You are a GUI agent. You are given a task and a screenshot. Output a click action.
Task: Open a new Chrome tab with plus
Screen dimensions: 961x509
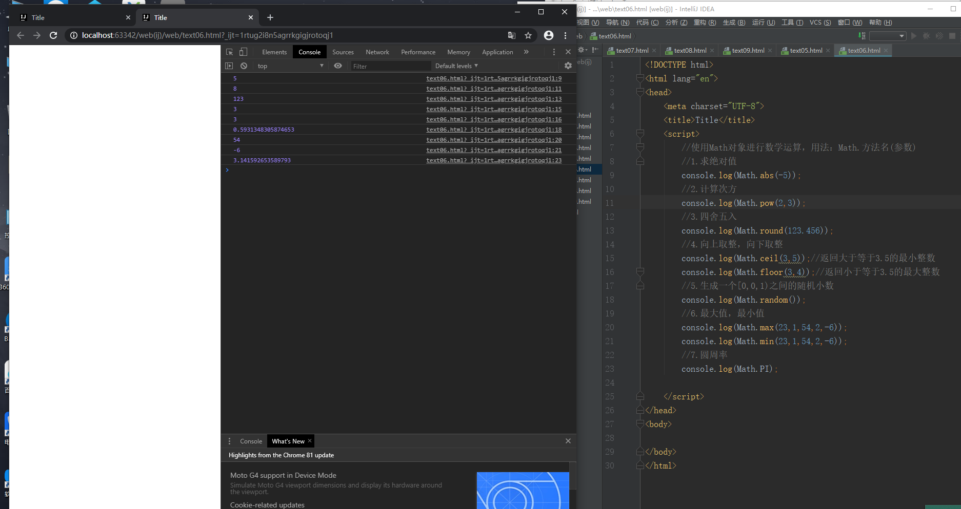click(x=270, y=17)
